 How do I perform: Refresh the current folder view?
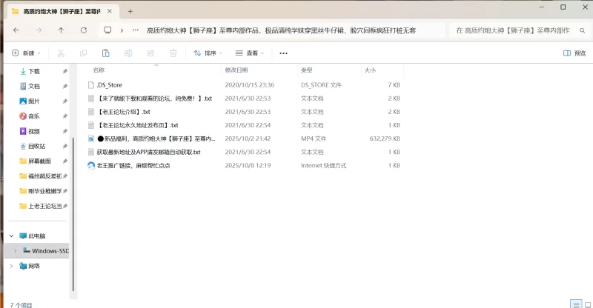[x=83, y=30]
